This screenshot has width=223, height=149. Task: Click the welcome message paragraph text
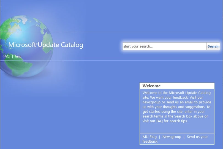click(x=177, y=107)
